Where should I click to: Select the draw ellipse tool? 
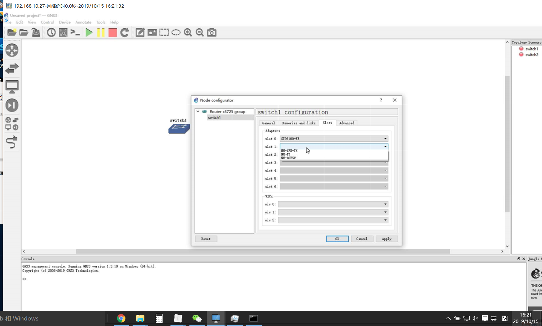tap(176, 32)
